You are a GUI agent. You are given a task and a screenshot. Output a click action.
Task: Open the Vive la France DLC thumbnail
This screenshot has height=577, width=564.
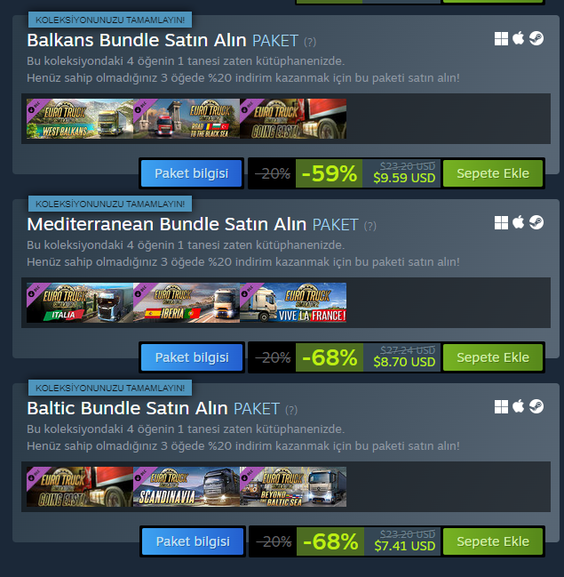(293, 302)
